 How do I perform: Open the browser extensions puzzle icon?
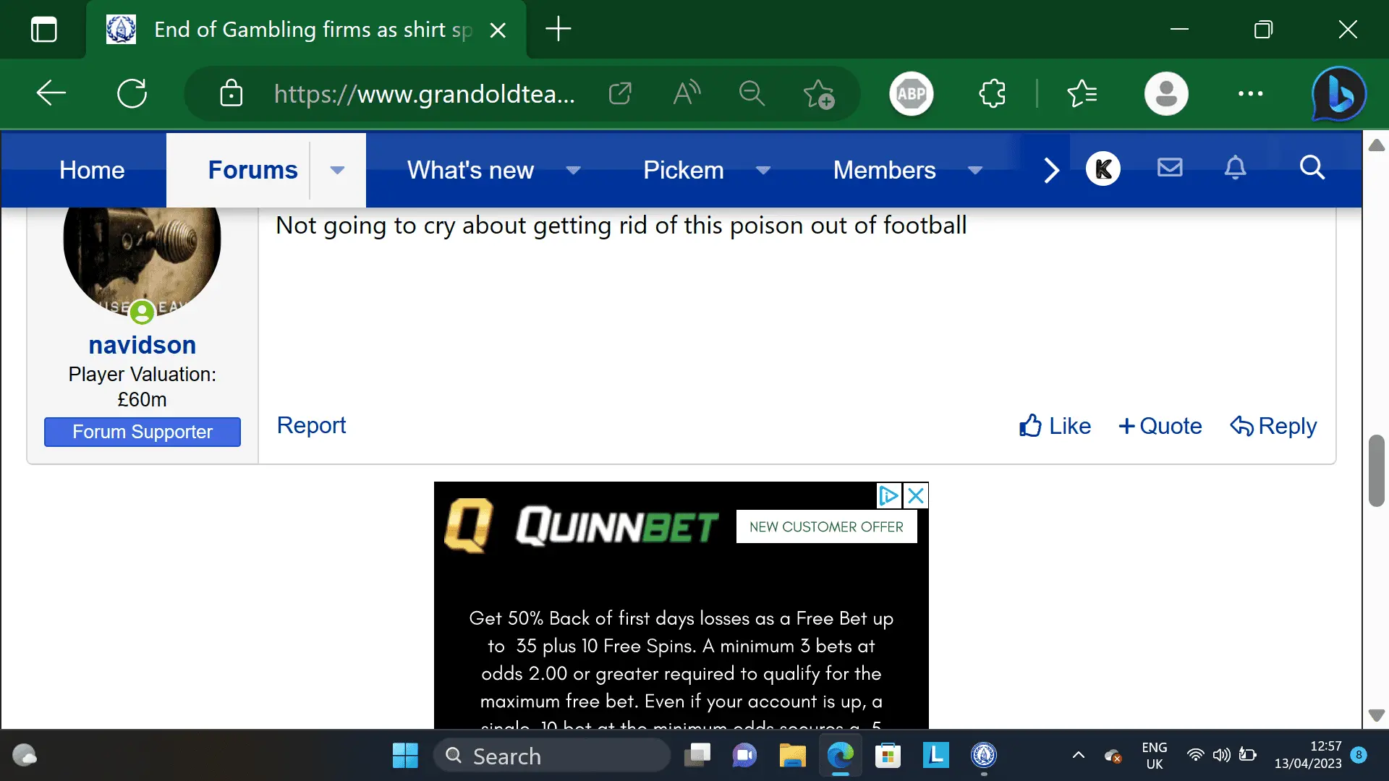point(992,94)
